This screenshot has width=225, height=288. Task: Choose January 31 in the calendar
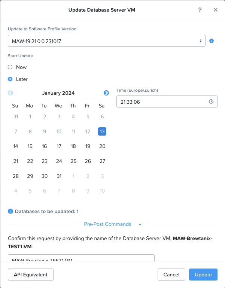click(x=59, y=176)
